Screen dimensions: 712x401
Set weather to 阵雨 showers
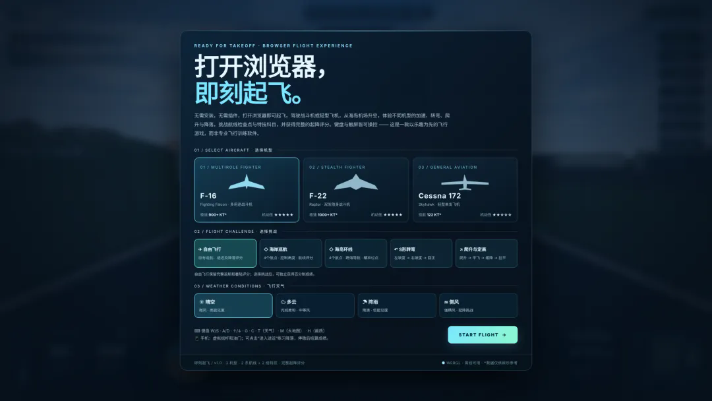tap(397, 305)
